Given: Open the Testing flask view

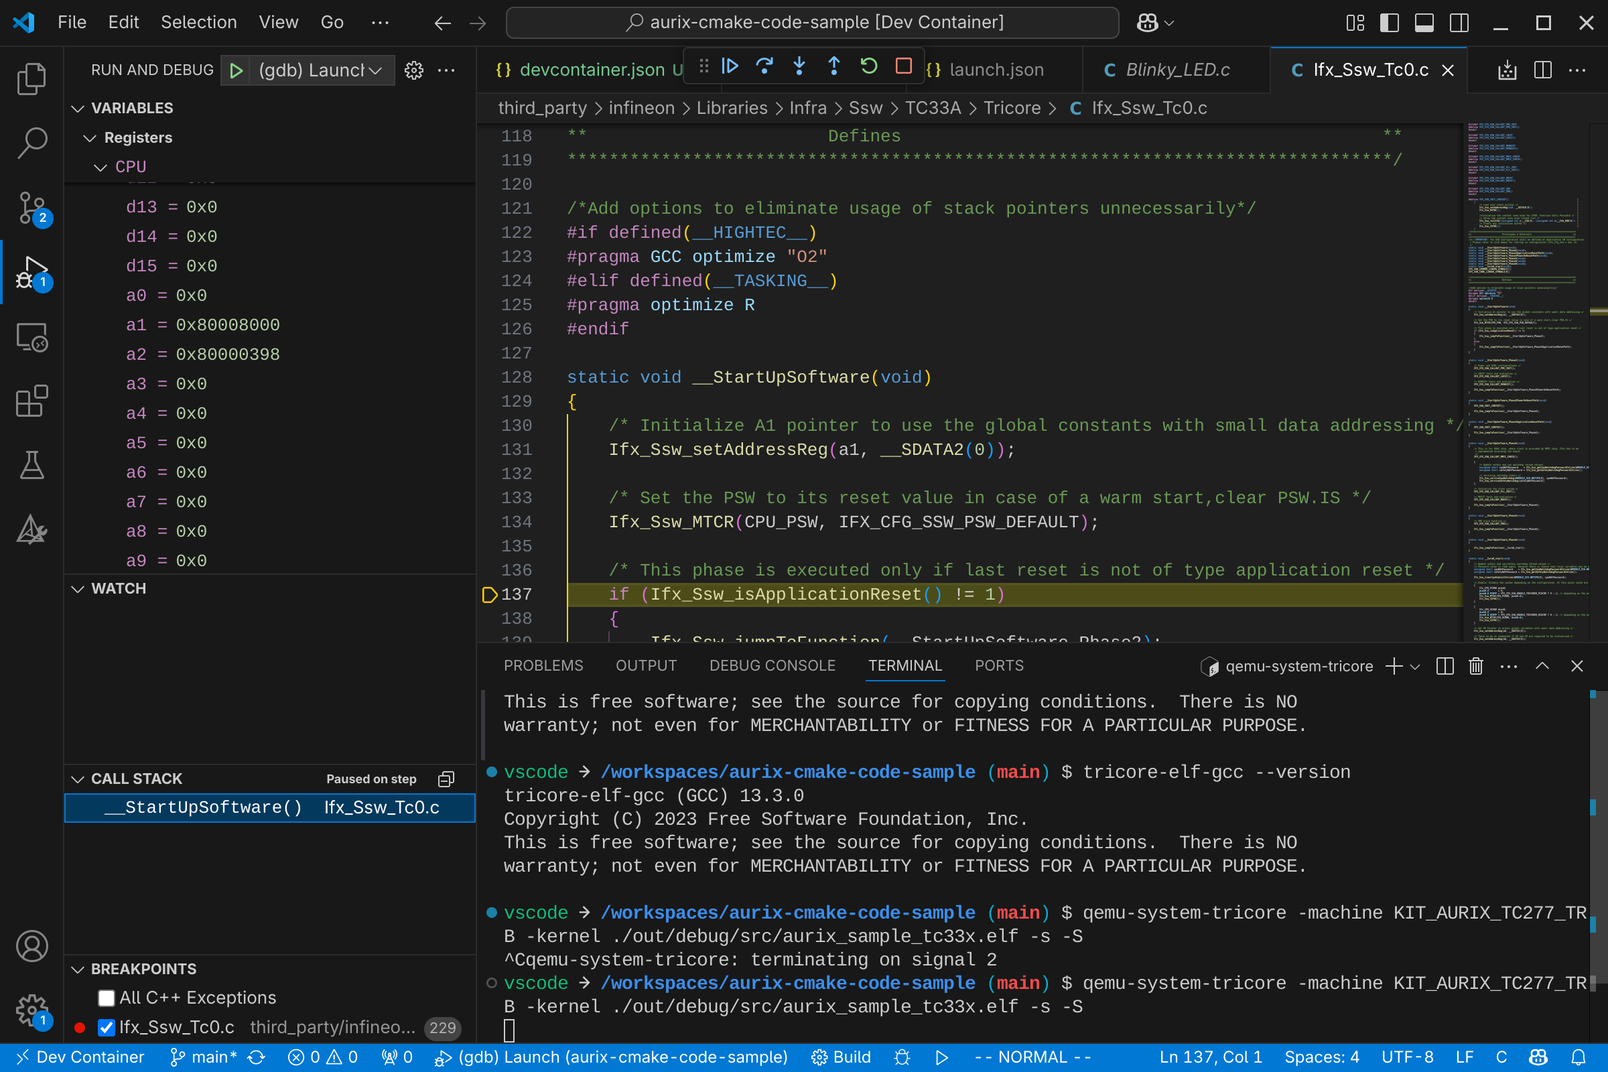Looking at the screenshot, I should pyautogui.click(x=31, y=465).
